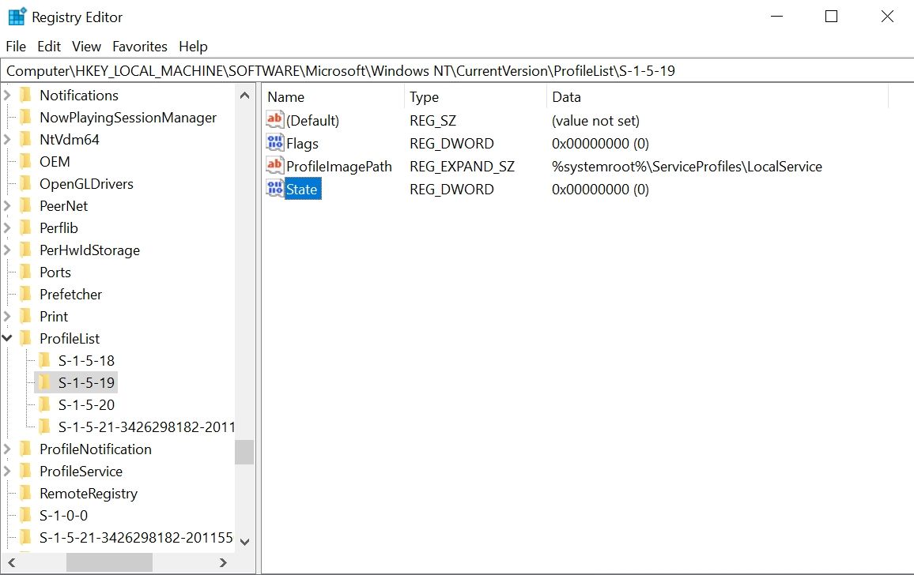Viewport: 914px width, 575px height.
Task: Click the Type column header
Action: click(x=424, y=96)
